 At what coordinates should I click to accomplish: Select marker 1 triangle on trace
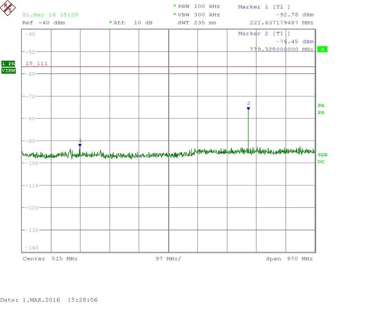point(80,145)
